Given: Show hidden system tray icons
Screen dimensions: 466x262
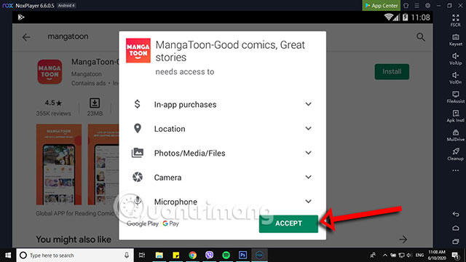Looking at the screenshot, I should [385, 255].
